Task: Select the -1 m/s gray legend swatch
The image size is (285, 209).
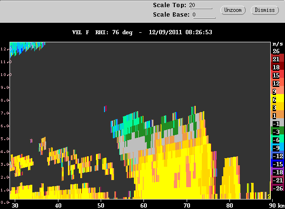Action: [x=277, y=123]
